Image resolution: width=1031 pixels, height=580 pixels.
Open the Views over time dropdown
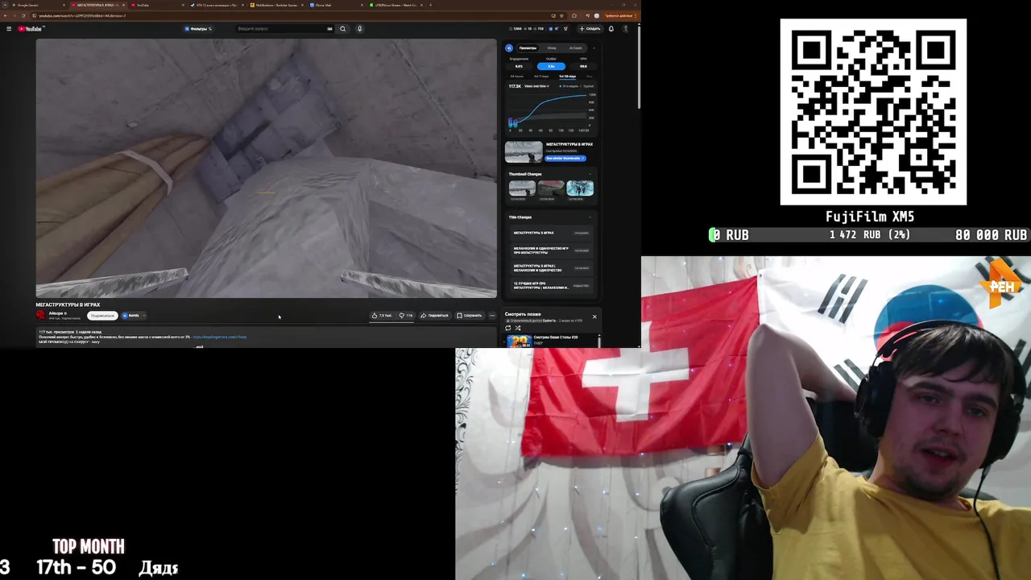click(536, 86)
